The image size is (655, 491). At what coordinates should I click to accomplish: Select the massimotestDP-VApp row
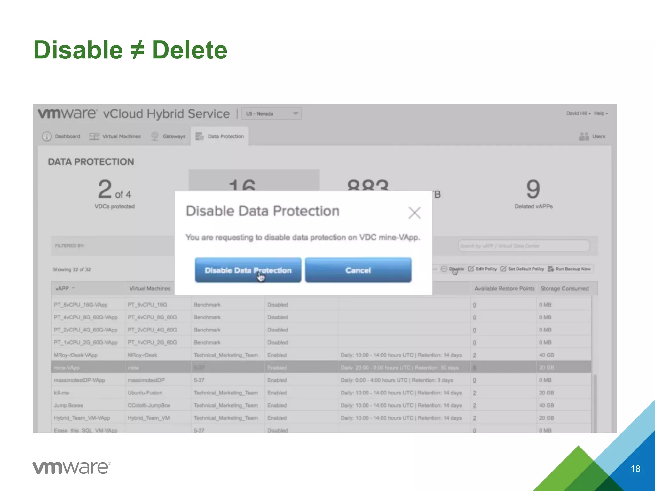click(321, 380)
